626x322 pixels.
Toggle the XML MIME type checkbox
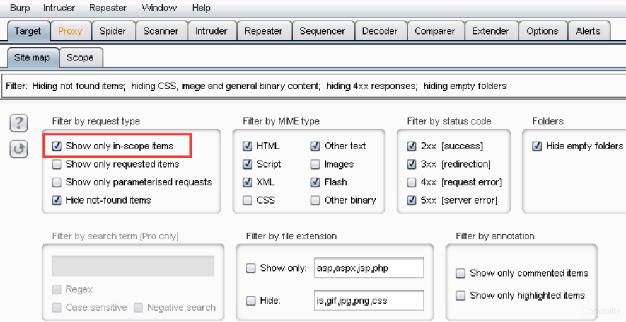[x=248, y=182]
